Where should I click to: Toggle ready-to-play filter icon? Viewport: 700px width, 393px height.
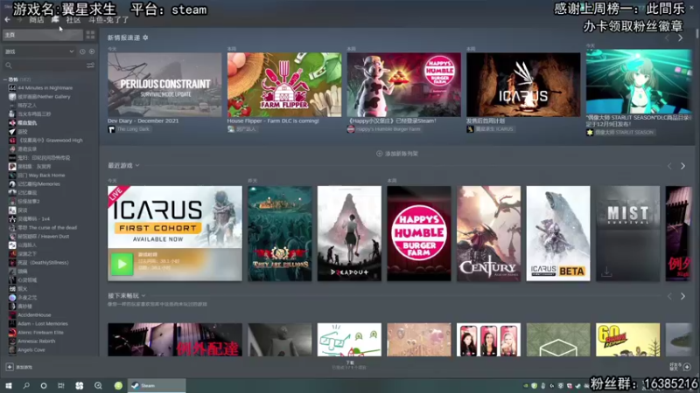tap(92, 52)
